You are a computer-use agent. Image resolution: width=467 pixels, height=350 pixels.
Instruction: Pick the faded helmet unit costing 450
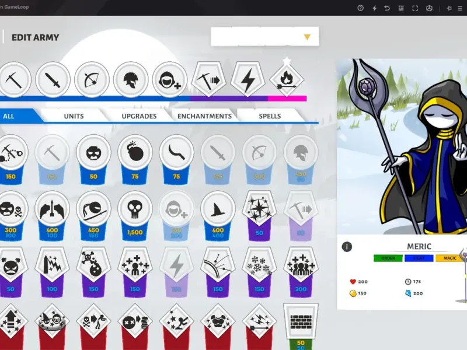[301, 159]
